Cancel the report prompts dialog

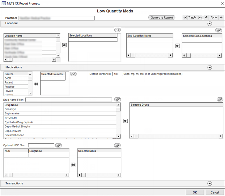[215, 192]
